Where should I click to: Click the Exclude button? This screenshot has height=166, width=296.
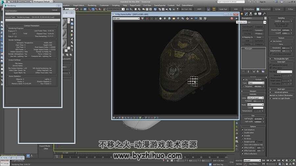tap(259, 80)
